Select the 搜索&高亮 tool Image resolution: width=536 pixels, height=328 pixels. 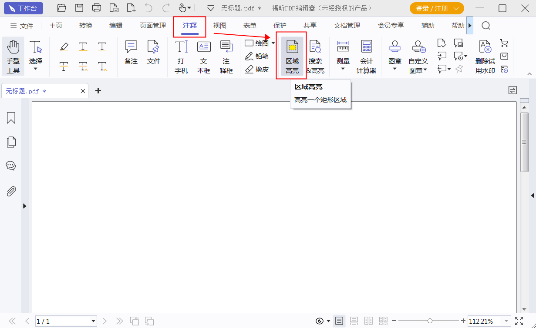[315, 56]
